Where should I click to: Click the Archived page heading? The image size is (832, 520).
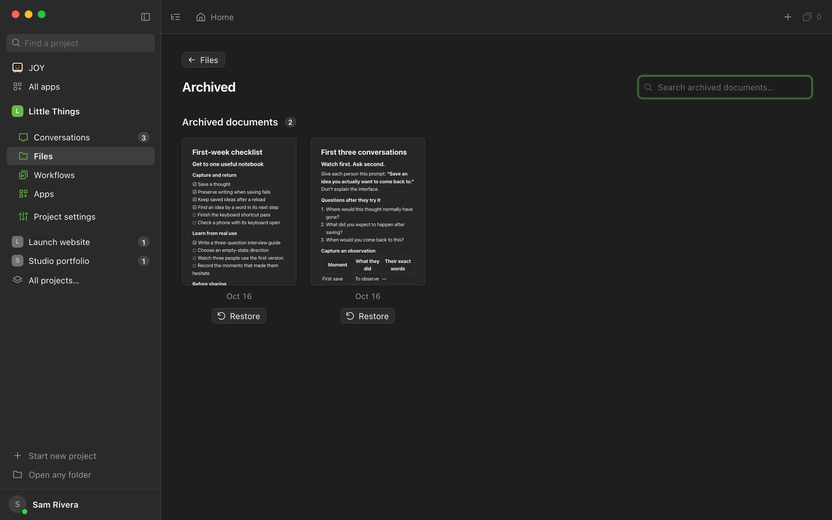click(x=209, y=87)
